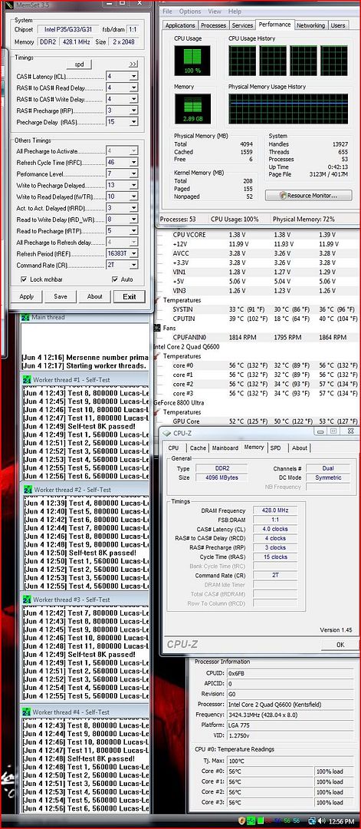This screenshot has height=829, width=361.
Task: Select the Performance tab in Task Manager
Action: [x=274, y=25]
